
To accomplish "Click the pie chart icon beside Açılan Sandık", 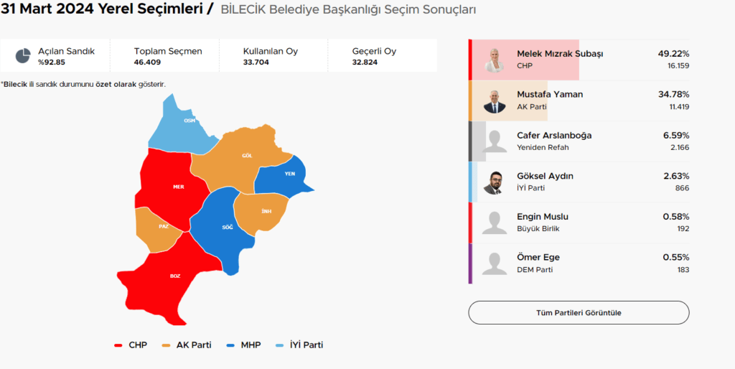I will [23, 56].
